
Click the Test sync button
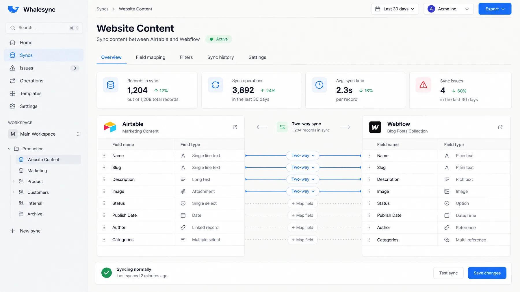tap(448, 273)
